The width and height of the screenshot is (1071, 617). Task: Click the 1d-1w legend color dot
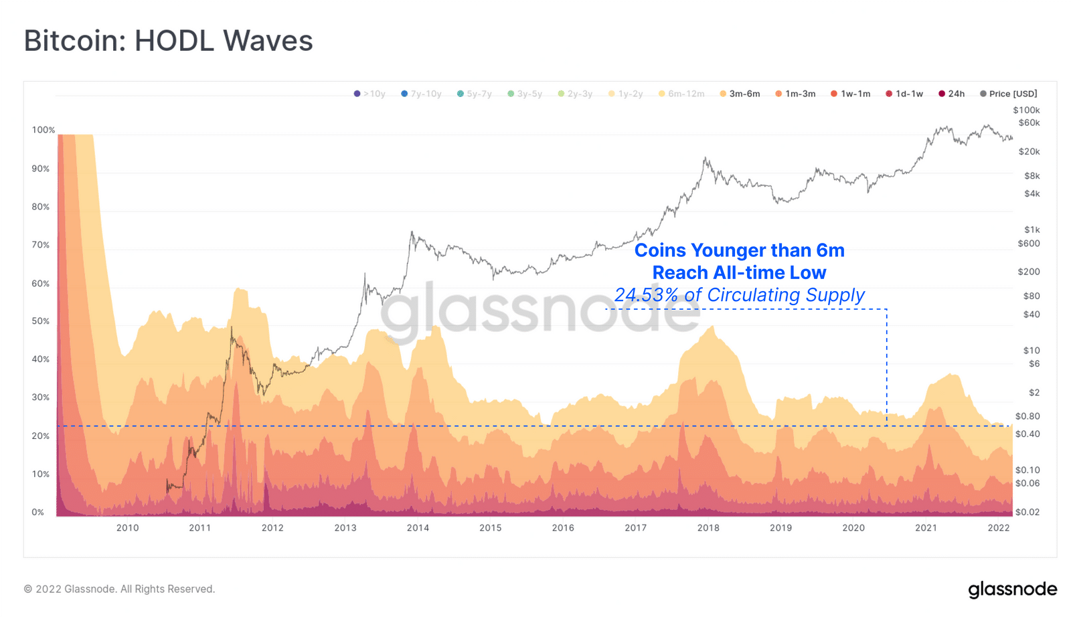(890, 94)
